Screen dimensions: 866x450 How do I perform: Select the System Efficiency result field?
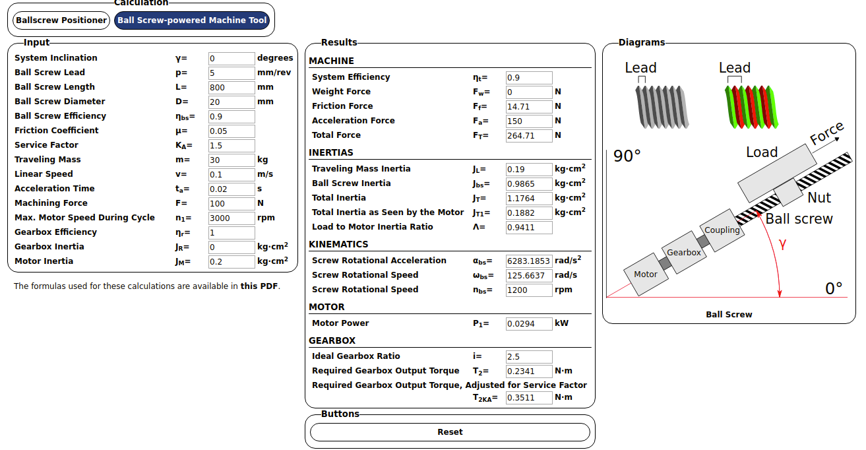tap(529, 78)
